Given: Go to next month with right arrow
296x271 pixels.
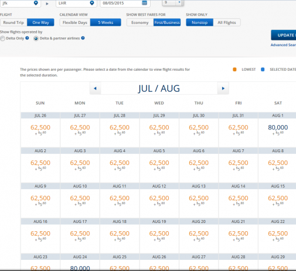Looking at the screenshot, I should [x=223, y=88].
